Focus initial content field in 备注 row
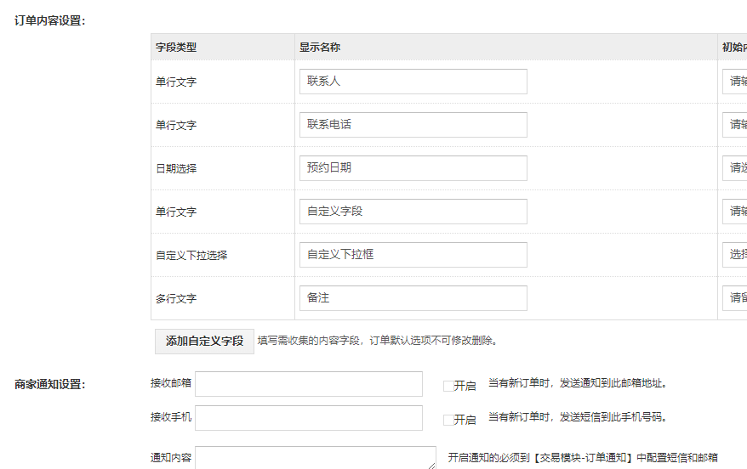This screenshot has height=469, width=747. click(x=735, y=298)
